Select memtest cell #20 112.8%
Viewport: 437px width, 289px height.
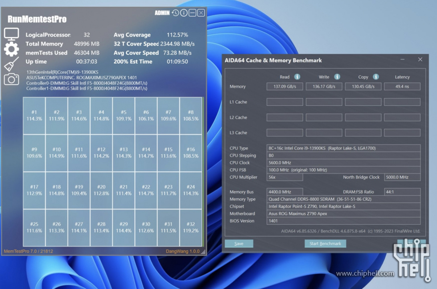click(101, 190)
